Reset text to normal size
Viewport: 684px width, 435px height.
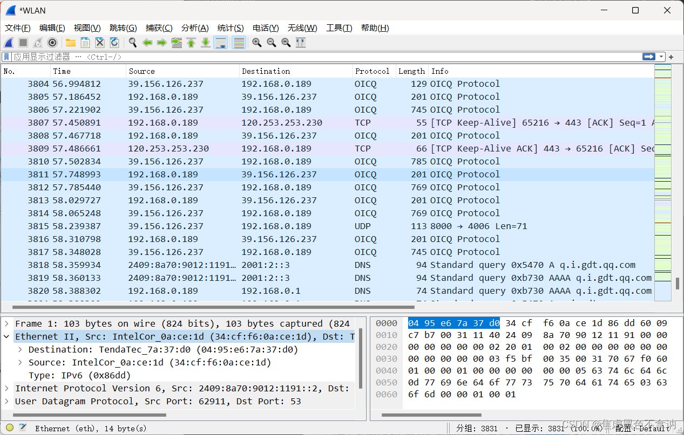click(x=286, y=43)
